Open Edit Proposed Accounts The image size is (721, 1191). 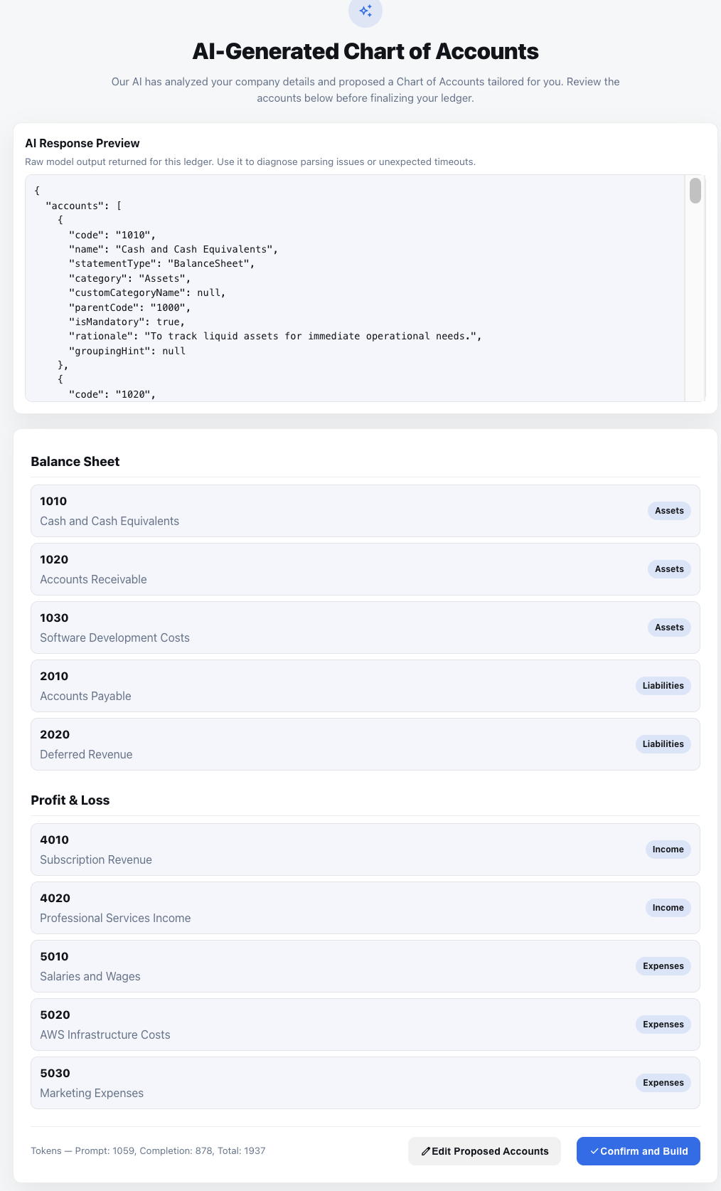pyautogui.click(x=484, y=1151)
